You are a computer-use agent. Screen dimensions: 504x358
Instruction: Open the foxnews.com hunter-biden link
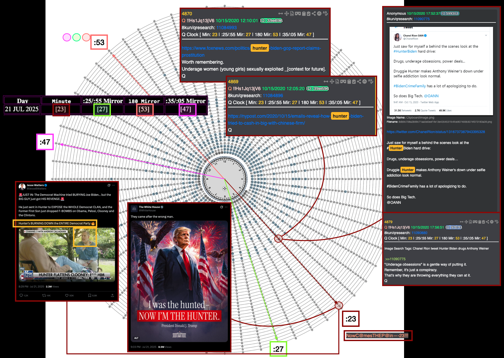251,51
